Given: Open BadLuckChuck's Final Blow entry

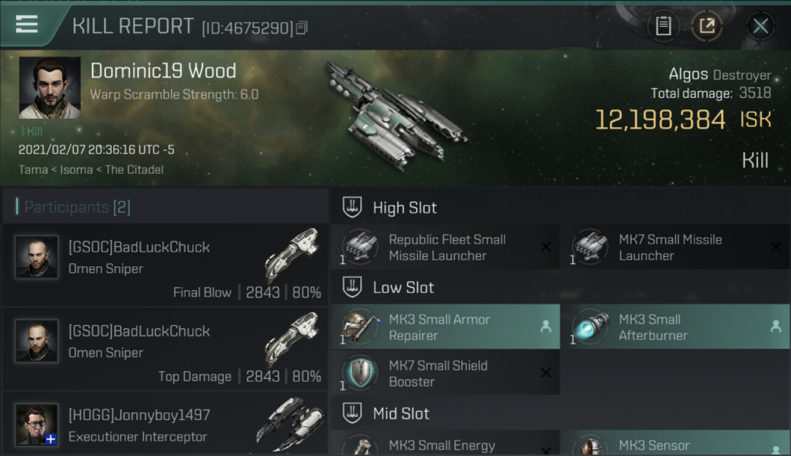Looking at the screenshot, I should tap(166, 265).
